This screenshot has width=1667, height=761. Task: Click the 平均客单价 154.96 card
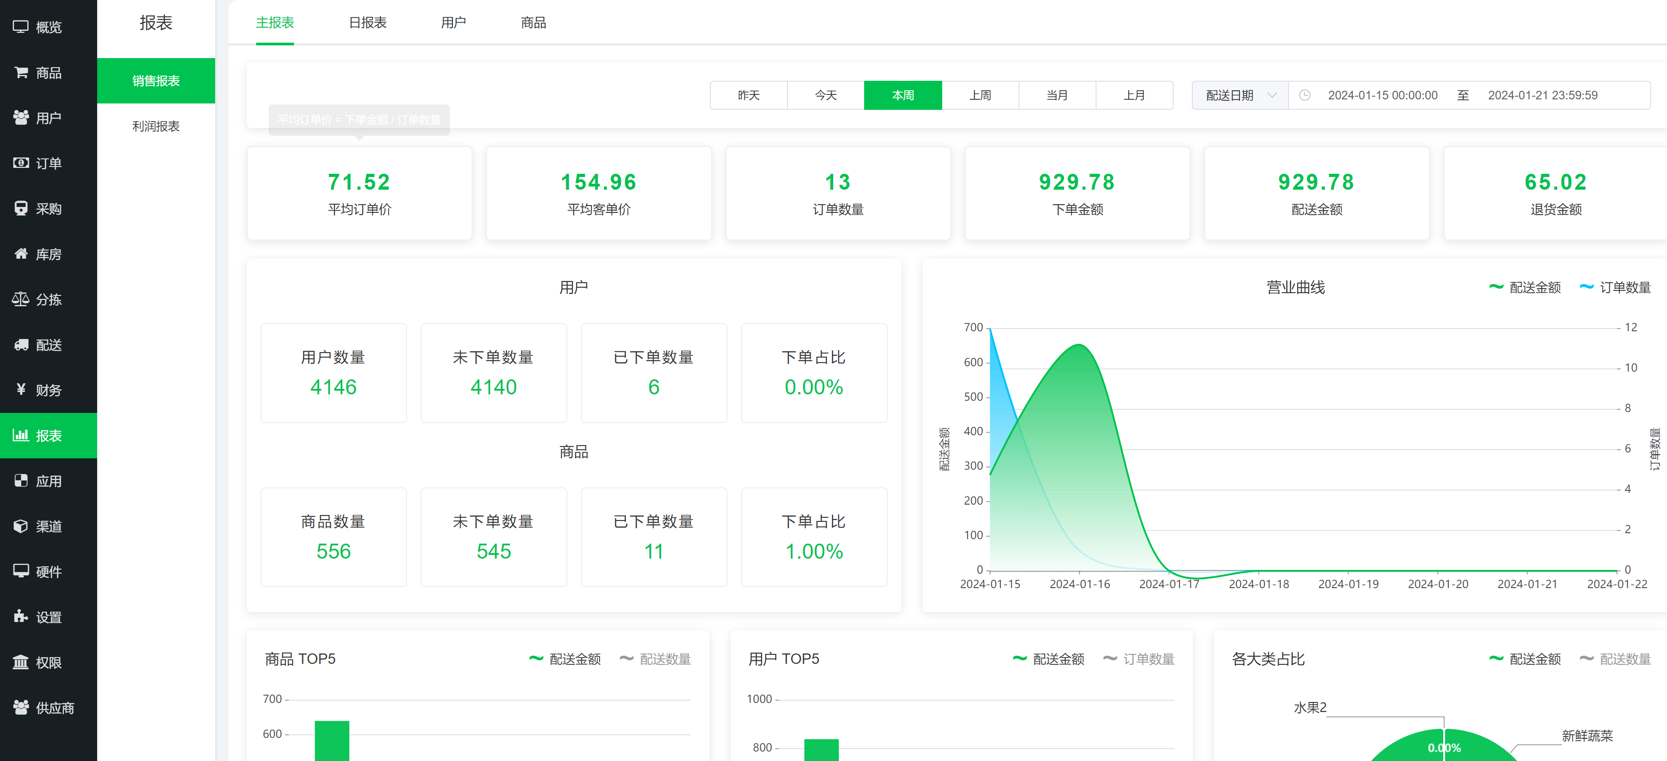[599, 193]
